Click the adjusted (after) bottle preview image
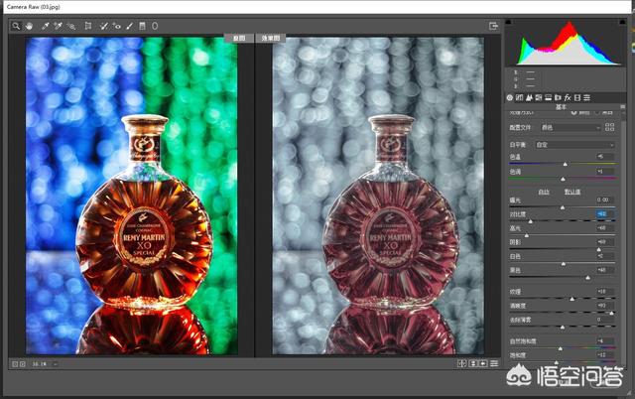This screenshot has width=635, height=399. [378, 197]
